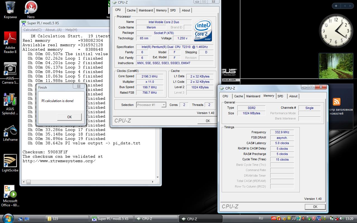This screenshot has height=223, width=357.
Task: Open the ATI tray icon
Action: pos(274,219)
